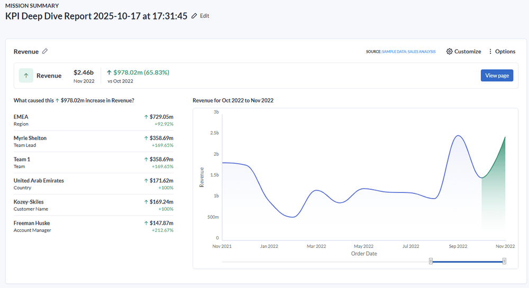Click the Team 1 driver row
The width and height of the screenshot is (529, 288).
click(94, 162)
